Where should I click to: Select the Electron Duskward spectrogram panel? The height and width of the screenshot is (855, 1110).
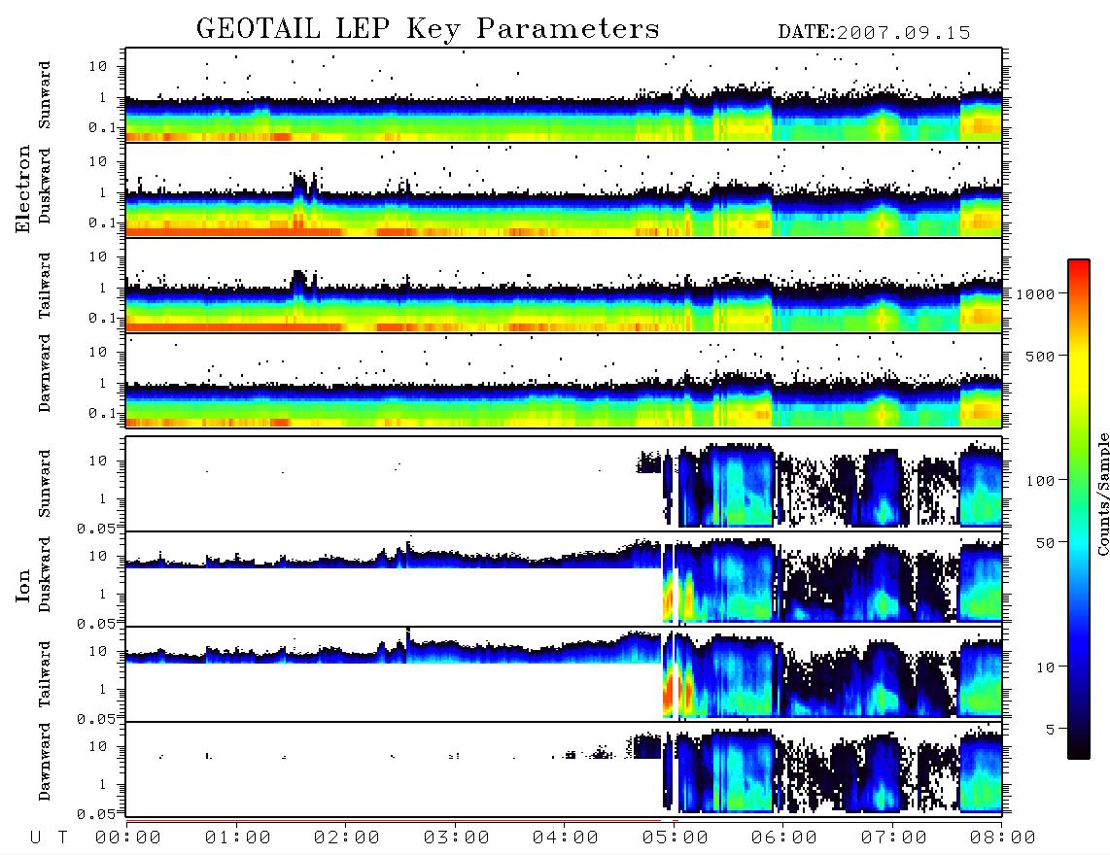pyautogui.click(x=564, y=189)
